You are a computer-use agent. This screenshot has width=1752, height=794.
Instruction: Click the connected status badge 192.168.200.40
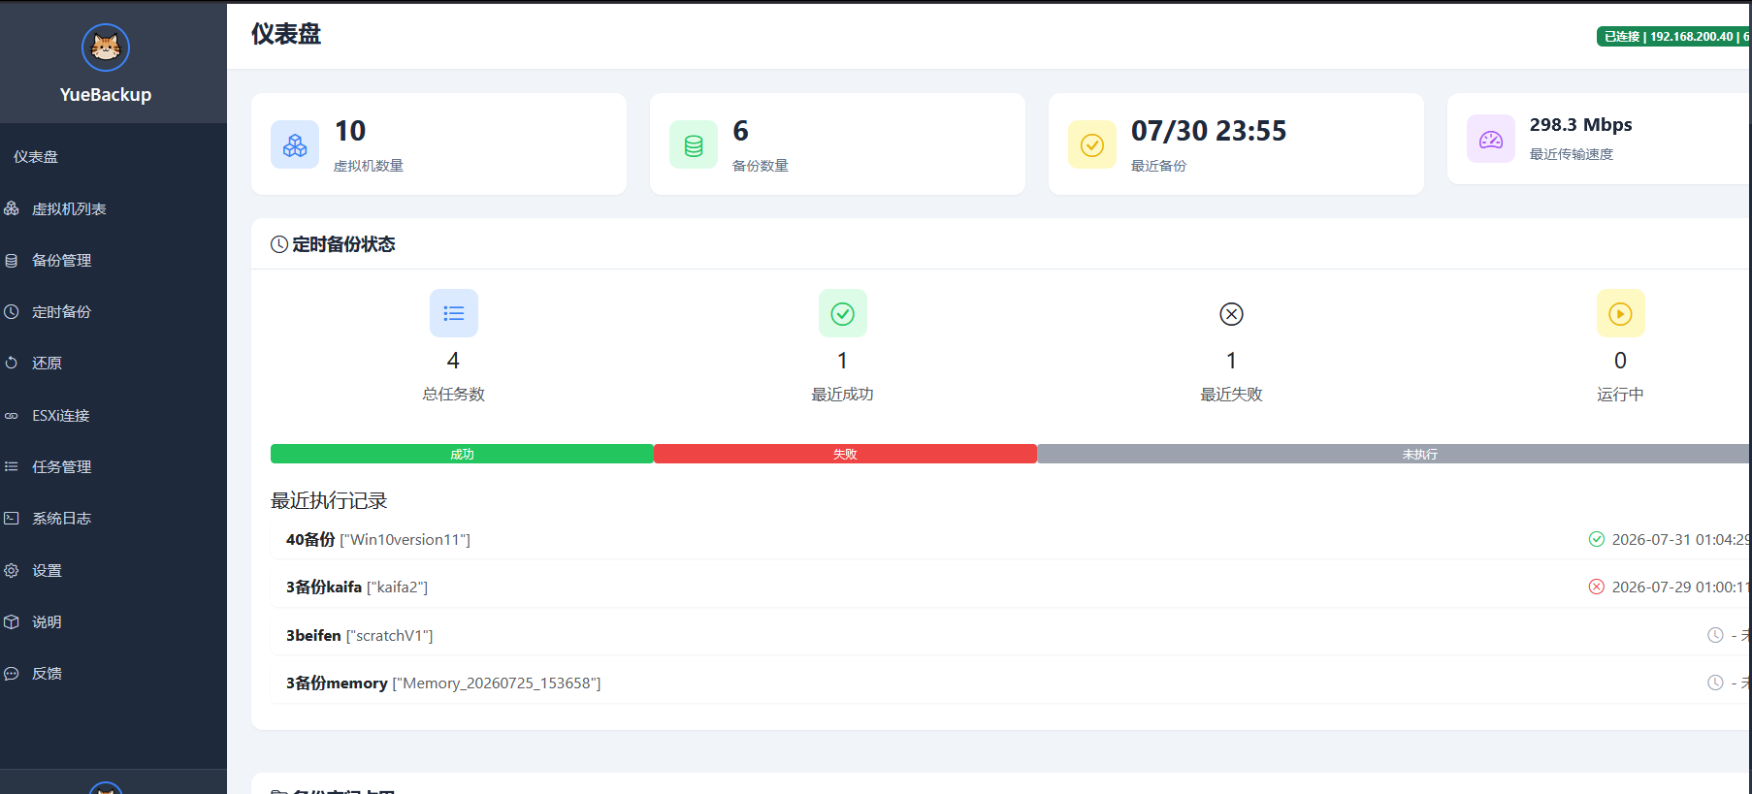tap(1673, 36)
